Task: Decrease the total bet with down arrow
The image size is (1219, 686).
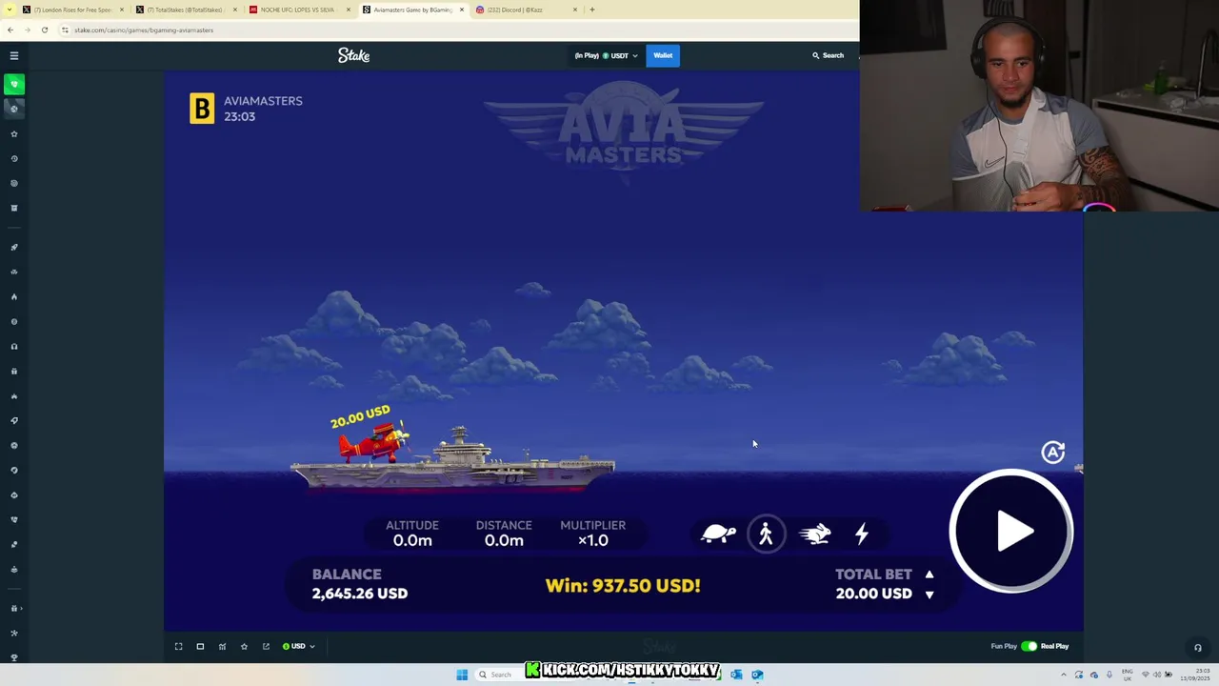Action: pos(929,595)
